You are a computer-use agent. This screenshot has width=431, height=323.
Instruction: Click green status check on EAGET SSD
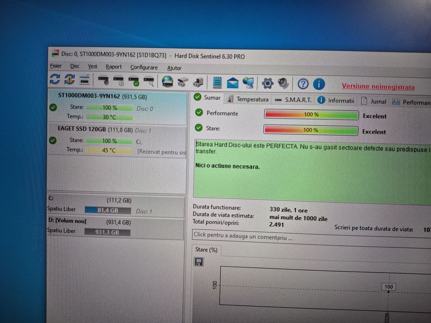[53, 141]
